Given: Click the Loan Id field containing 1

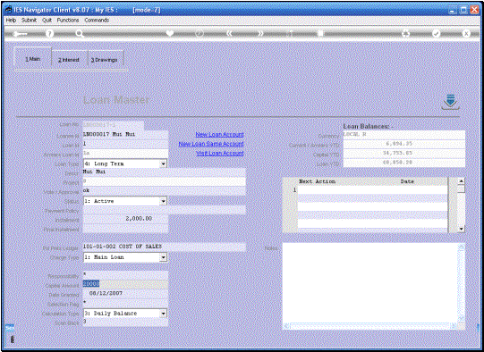Looking at the screenshot, I should pyautogui.click(x=125, y=144).
